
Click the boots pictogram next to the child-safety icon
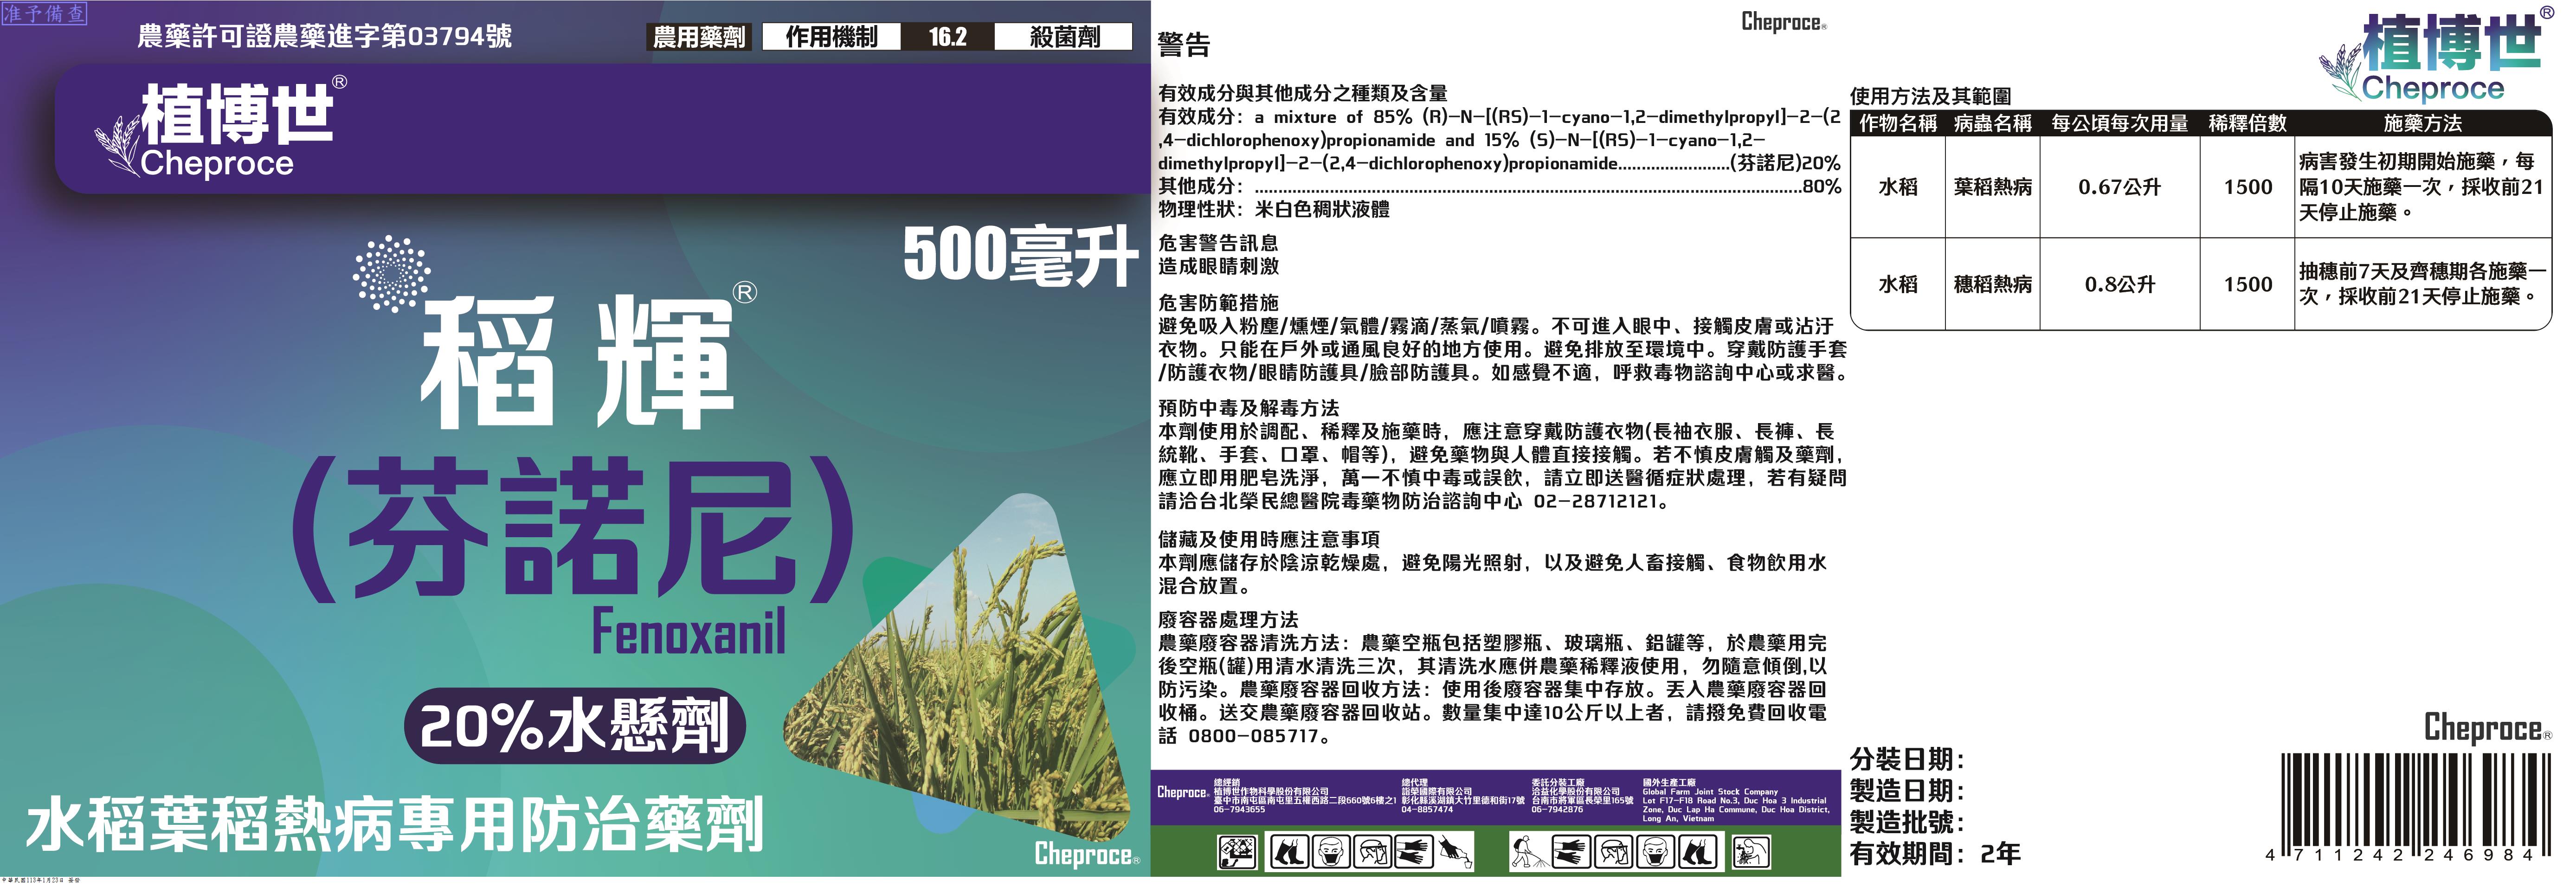pyautogui.click(x=1289, y=852)
